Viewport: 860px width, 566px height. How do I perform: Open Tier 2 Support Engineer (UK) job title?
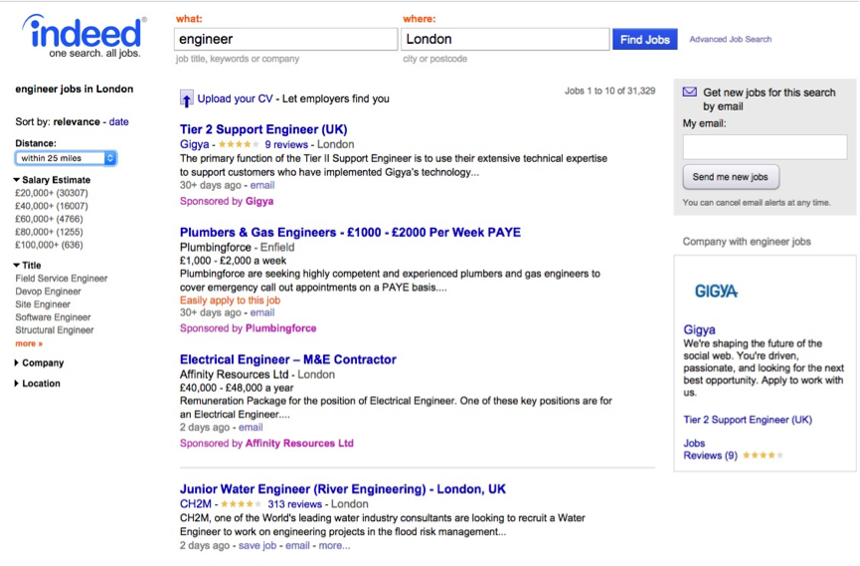click(263, 129)
